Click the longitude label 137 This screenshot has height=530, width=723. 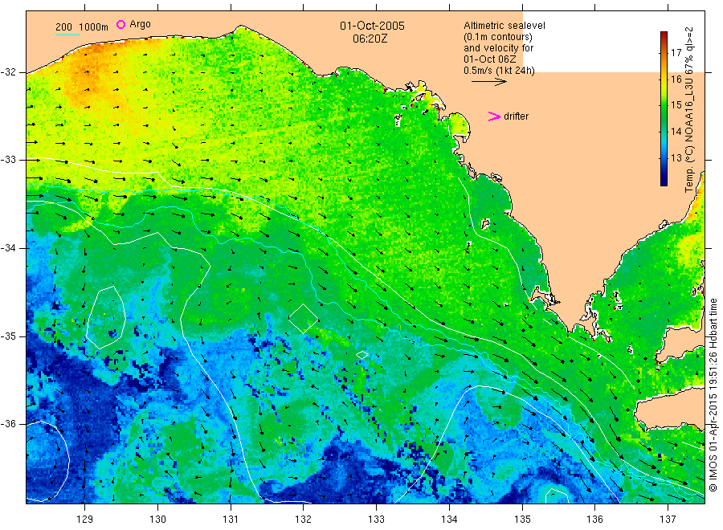pos(668,520)
